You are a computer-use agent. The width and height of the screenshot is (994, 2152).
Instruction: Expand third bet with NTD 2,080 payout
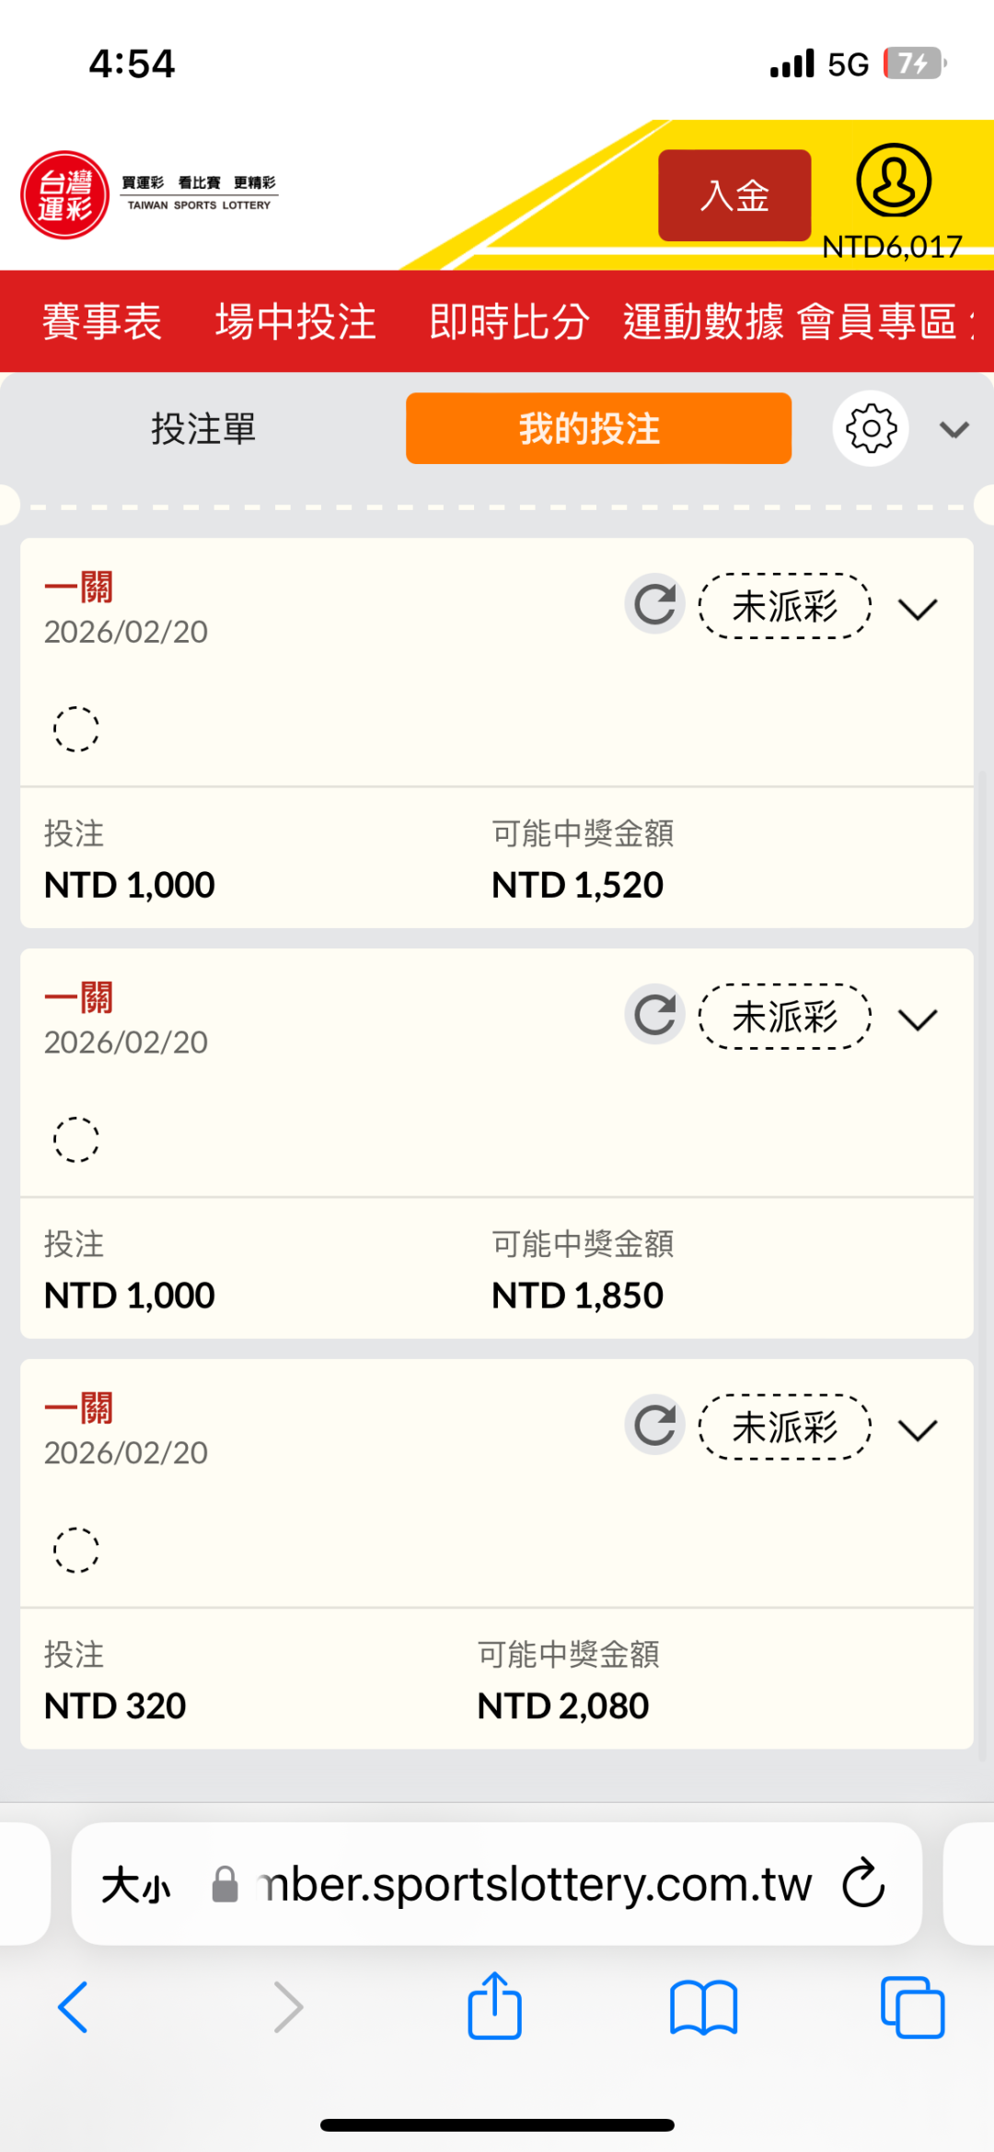tap(918, 1430)
